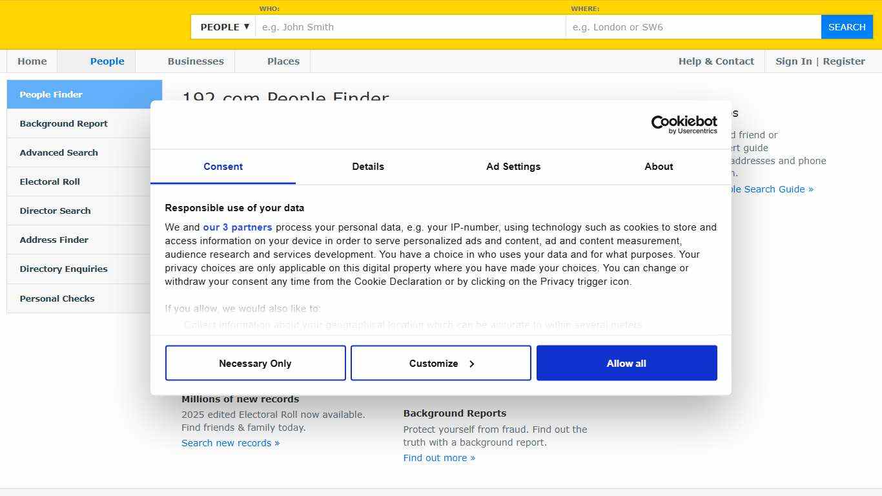Click the Necessary Only button
Image resolution: width=882 pixels, height=496 pixels.
(x=256, y=363)
